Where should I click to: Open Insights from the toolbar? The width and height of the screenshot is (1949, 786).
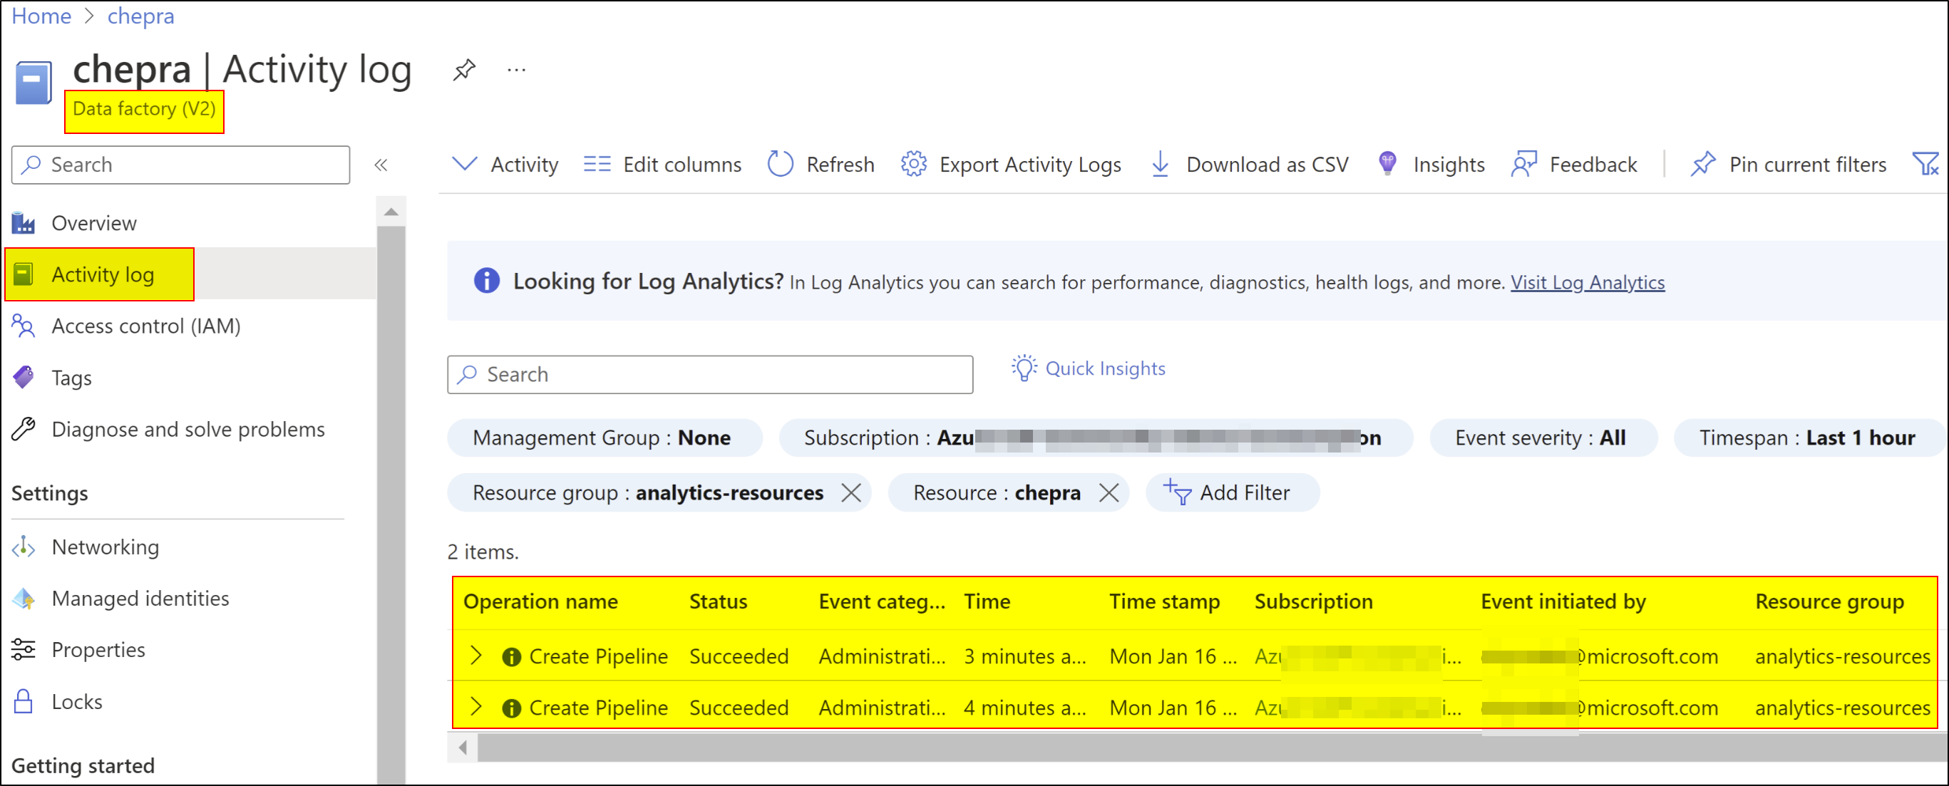(x=1431, y=164)
